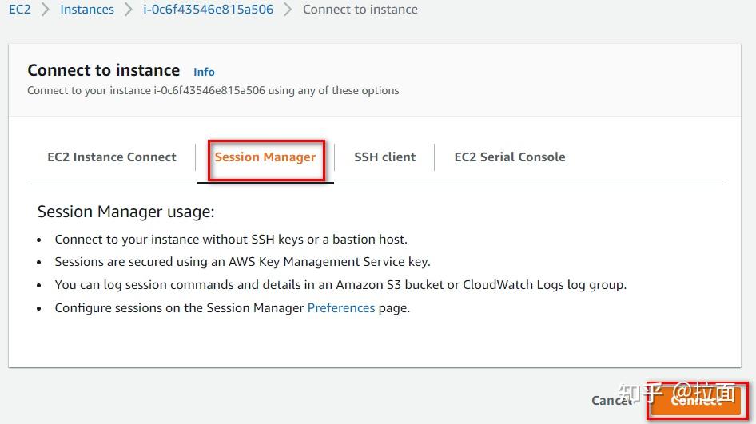Click the 'Connect to instance' panel heading

point(103,70)
